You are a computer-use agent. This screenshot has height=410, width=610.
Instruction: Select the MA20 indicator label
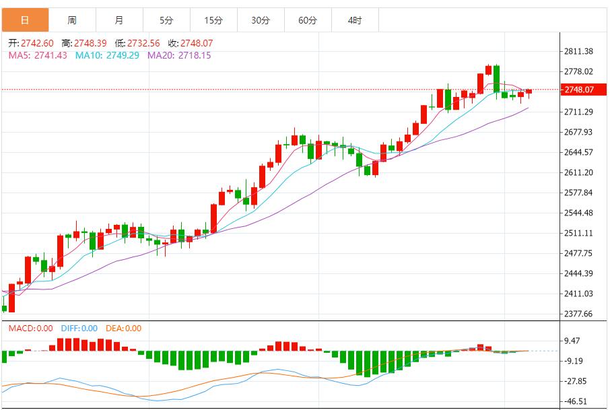tap(179, 55)
